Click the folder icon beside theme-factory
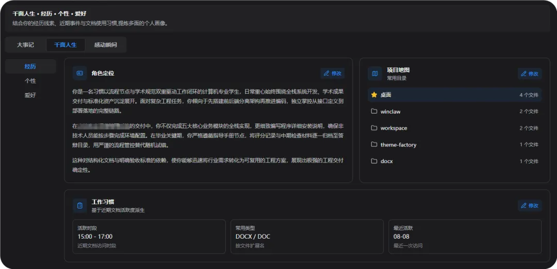 click(374, 145)
